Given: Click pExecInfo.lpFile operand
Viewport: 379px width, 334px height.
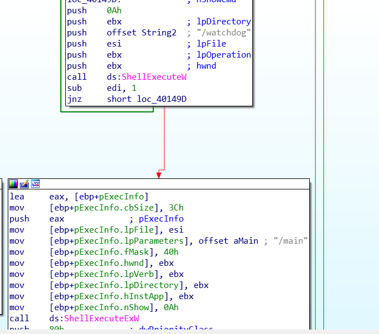Looking at the screenshot, I should coord(114,230).
